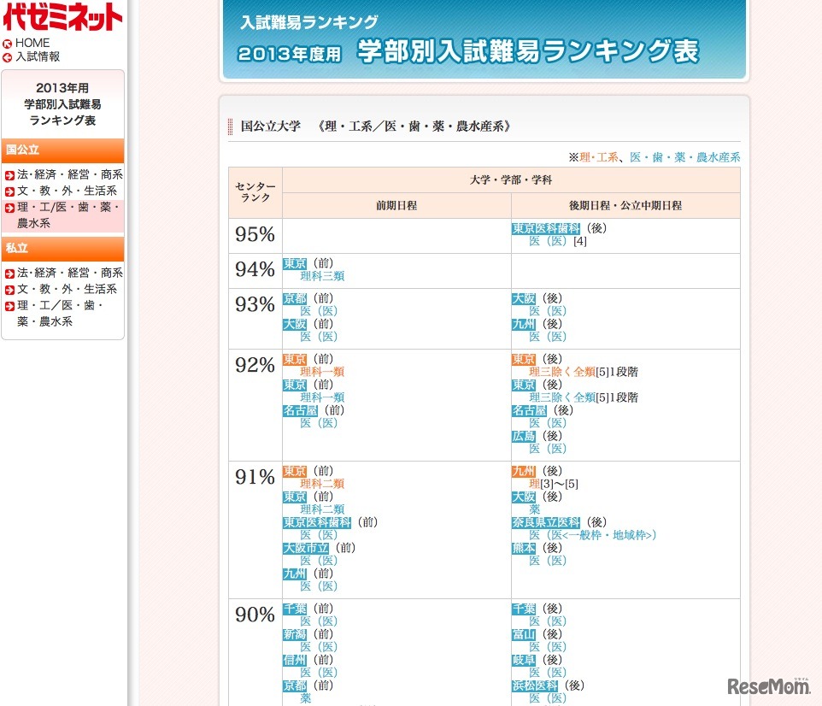Click the blue 医・歯・薬・農水産系 legend link
Viewport: 822px width, 706px height.
(x=685, y=157)
